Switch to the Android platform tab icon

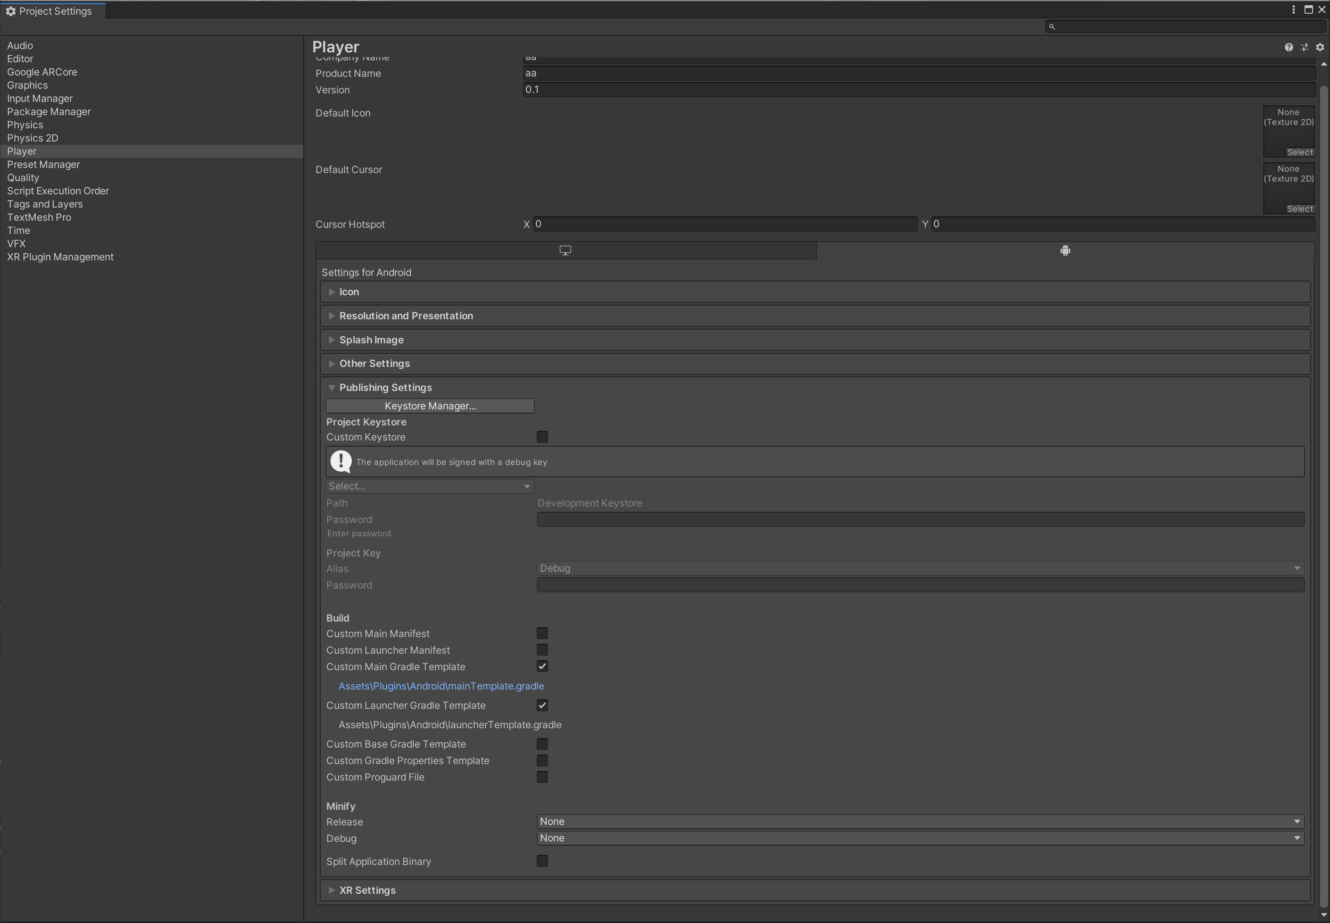point(1065,250)
